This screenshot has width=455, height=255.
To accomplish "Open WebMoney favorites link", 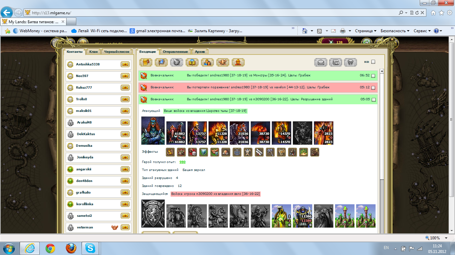I will tap(40, 31).
